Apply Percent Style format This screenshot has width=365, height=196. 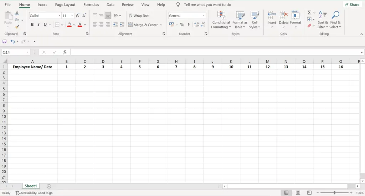(x=182, y=25)
